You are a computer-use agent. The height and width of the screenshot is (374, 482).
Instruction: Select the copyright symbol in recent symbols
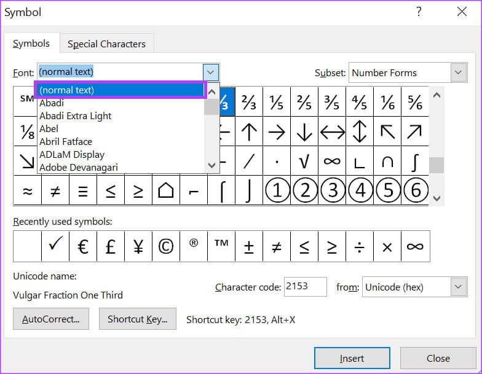point(165,246)
